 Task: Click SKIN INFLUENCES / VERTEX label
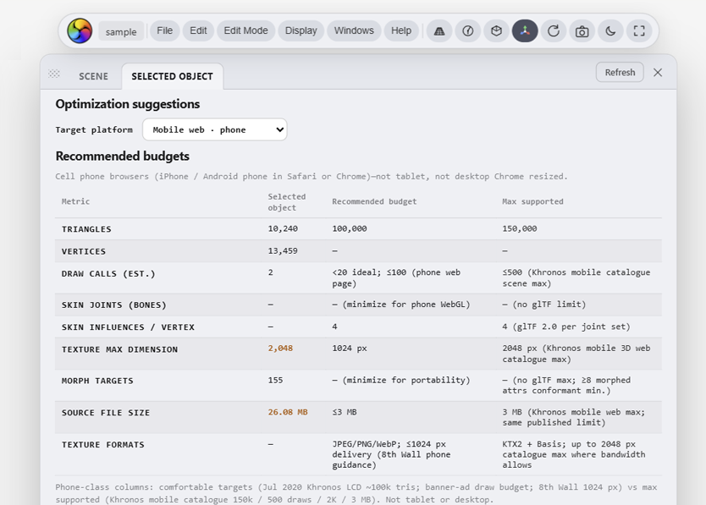[128, 327]
